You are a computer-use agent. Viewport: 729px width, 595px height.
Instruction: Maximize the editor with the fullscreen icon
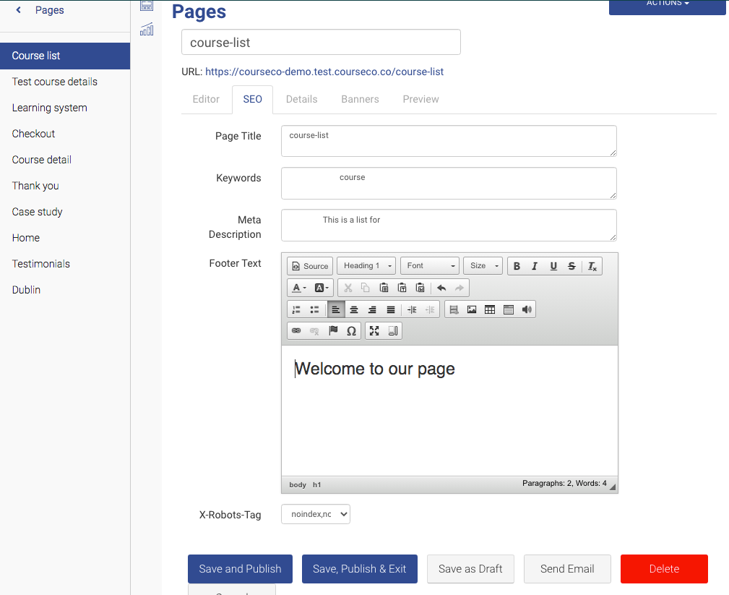(374, 331)
